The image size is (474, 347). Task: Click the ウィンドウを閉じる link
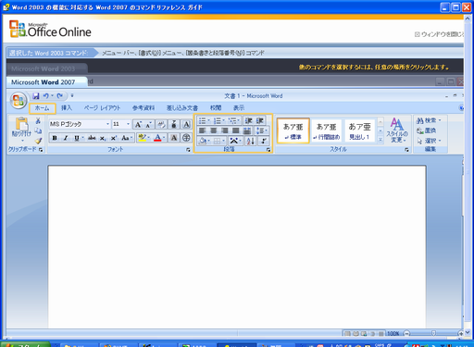[x=439, y=34]
